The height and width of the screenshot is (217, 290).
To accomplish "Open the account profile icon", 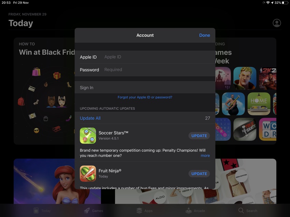I will point(277,23).
